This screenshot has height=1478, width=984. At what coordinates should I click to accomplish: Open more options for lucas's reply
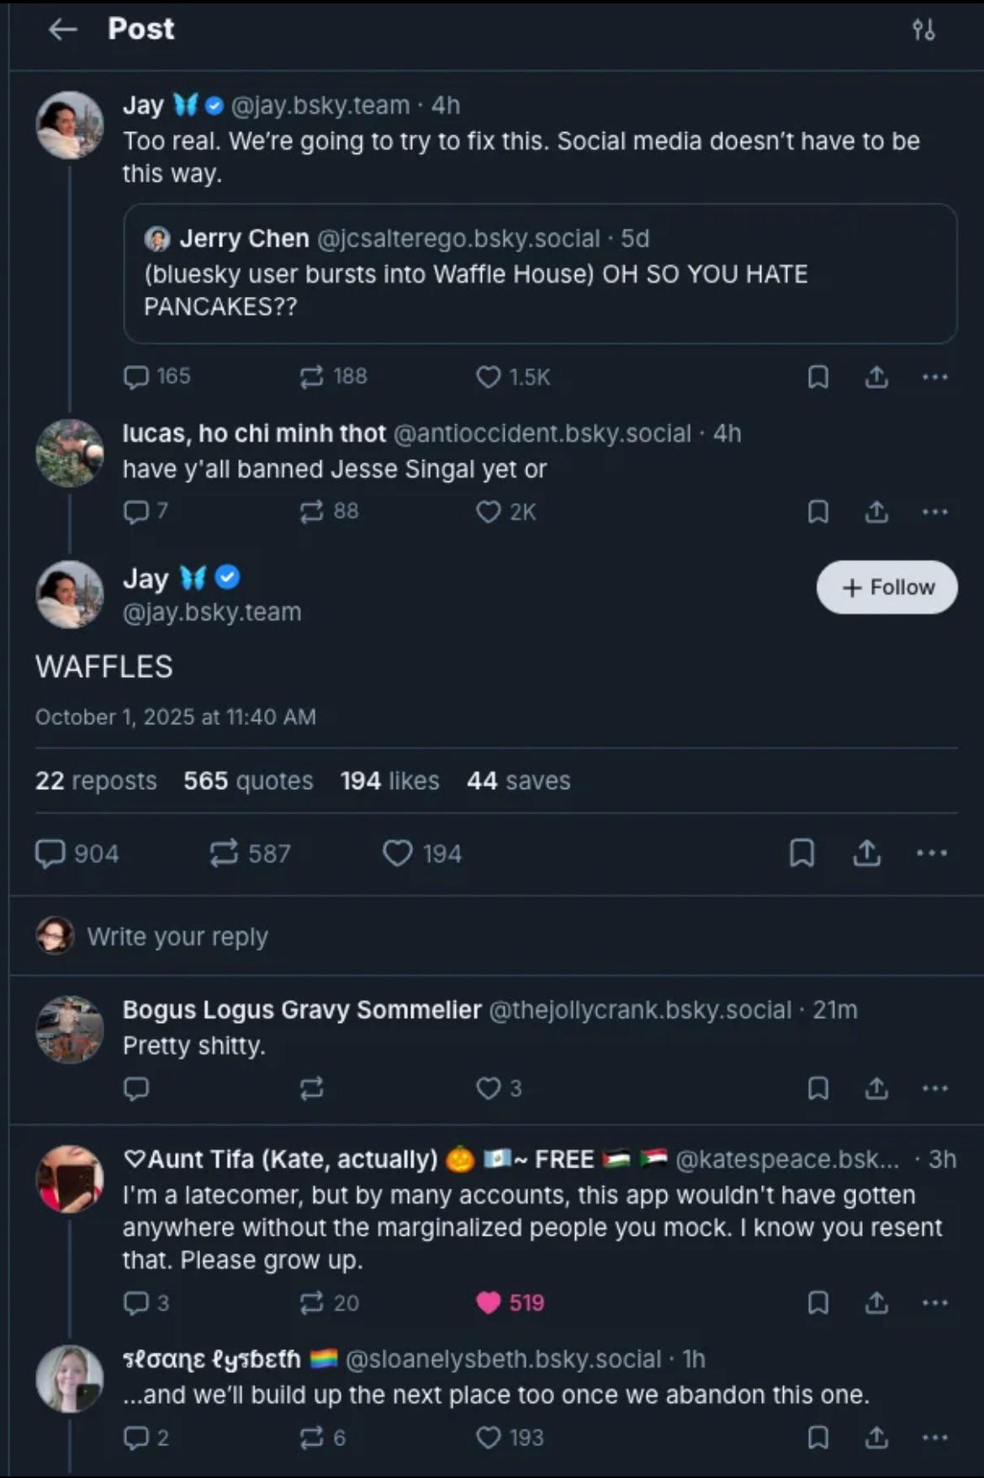[934, 511]
